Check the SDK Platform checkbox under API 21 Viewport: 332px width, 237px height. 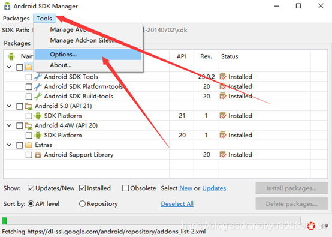coord(29,116)
